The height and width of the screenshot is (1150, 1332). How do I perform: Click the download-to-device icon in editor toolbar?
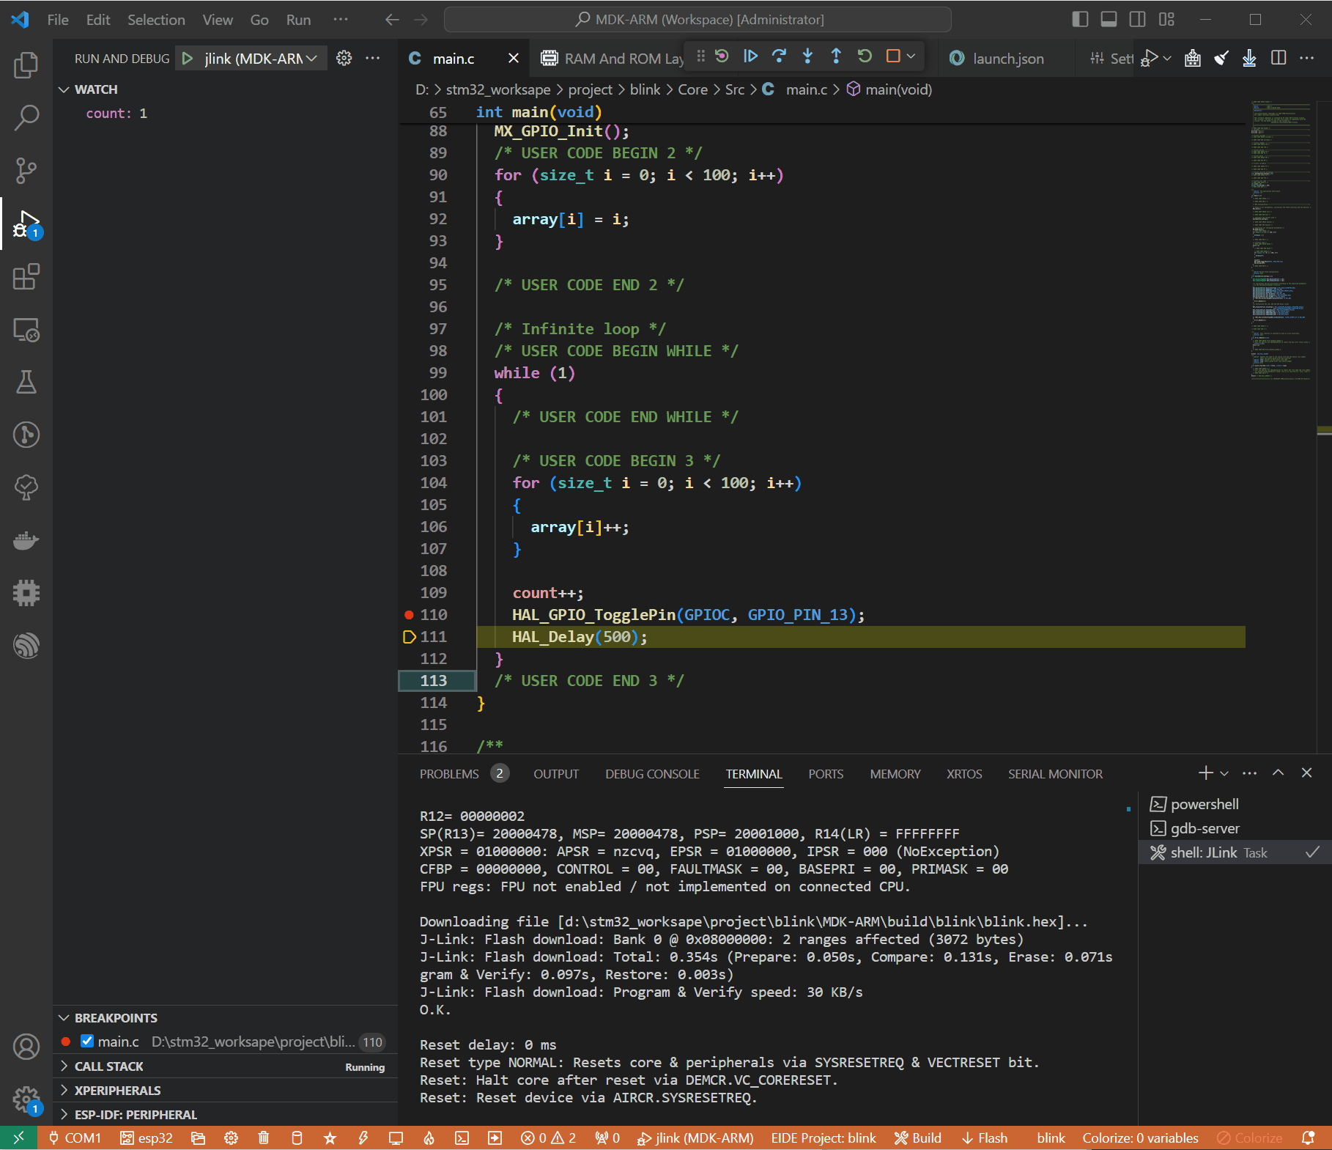[1250, 58]
